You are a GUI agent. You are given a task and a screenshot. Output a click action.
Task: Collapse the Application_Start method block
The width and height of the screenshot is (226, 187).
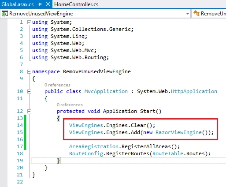pyautogui.click(x=29, y=111)
